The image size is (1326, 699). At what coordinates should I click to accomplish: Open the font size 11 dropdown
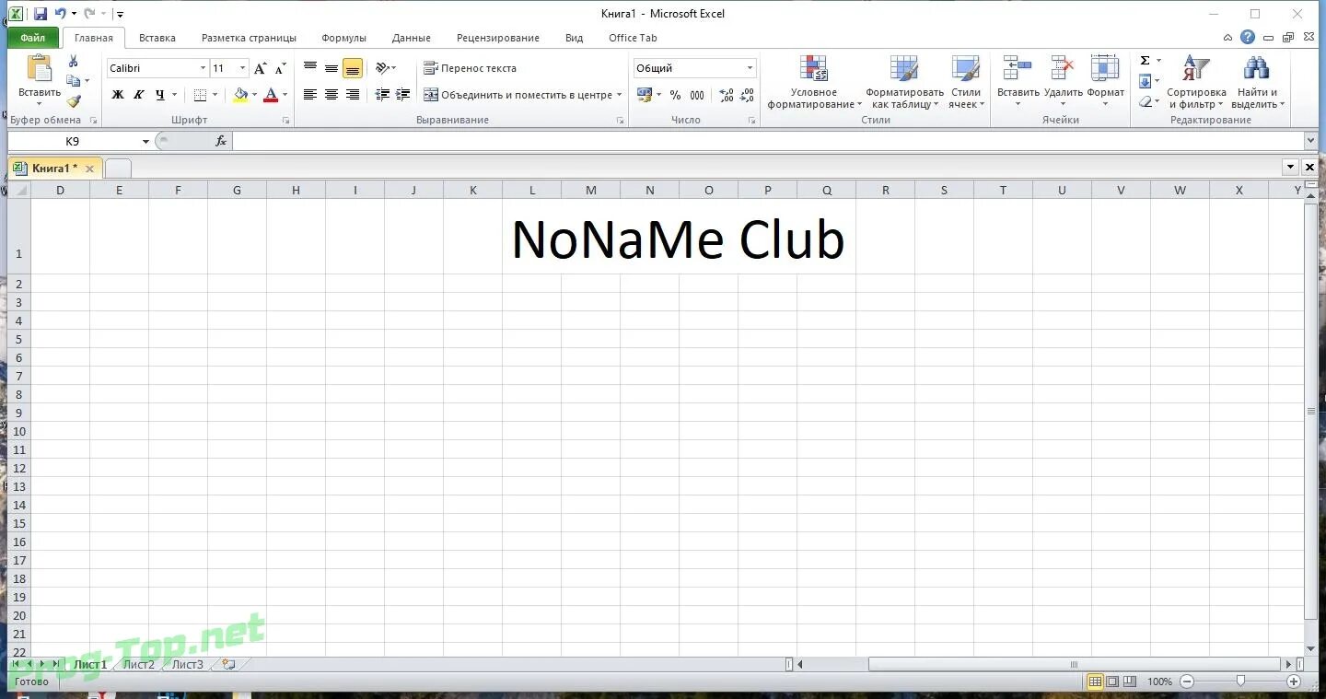point(242,68)
